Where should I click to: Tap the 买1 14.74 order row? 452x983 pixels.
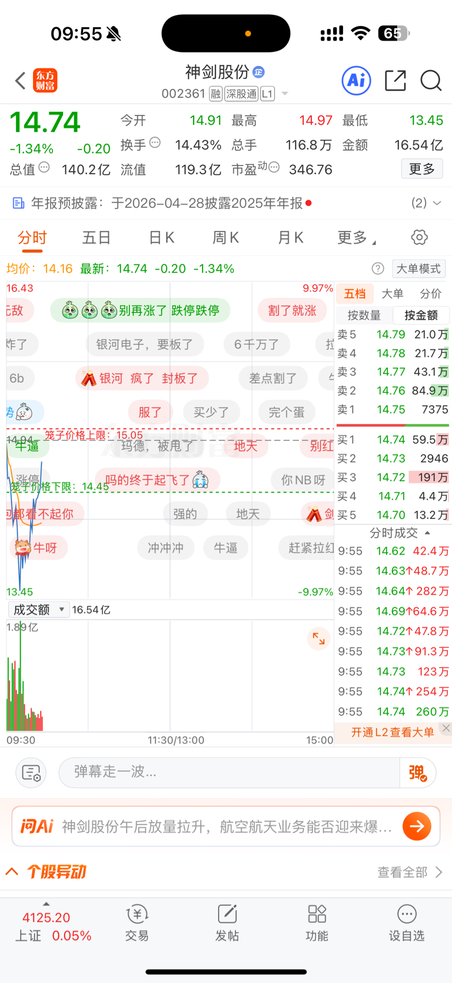tap(393, 439)
